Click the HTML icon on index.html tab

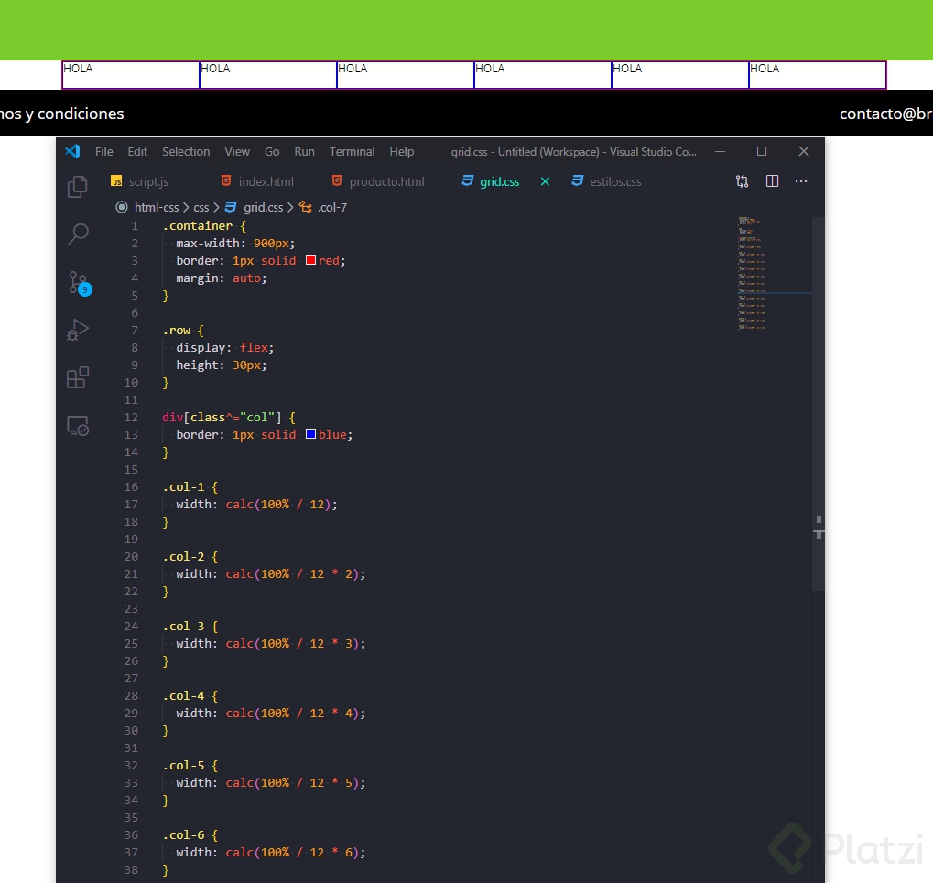(226, 181)
